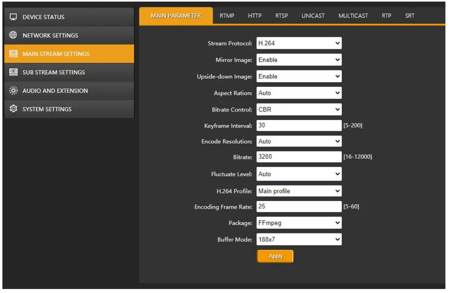Viewport: 451px width, 293px height.
Task: Expand the H.264 Profile dropdown
Action: 299,191
